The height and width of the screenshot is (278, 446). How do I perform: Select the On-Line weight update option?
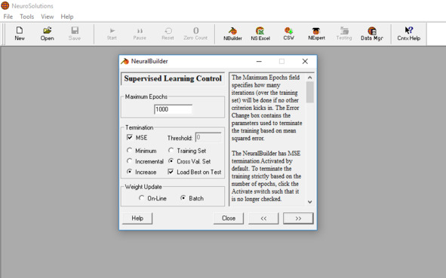pyautogui.click(x=141, y=198)
